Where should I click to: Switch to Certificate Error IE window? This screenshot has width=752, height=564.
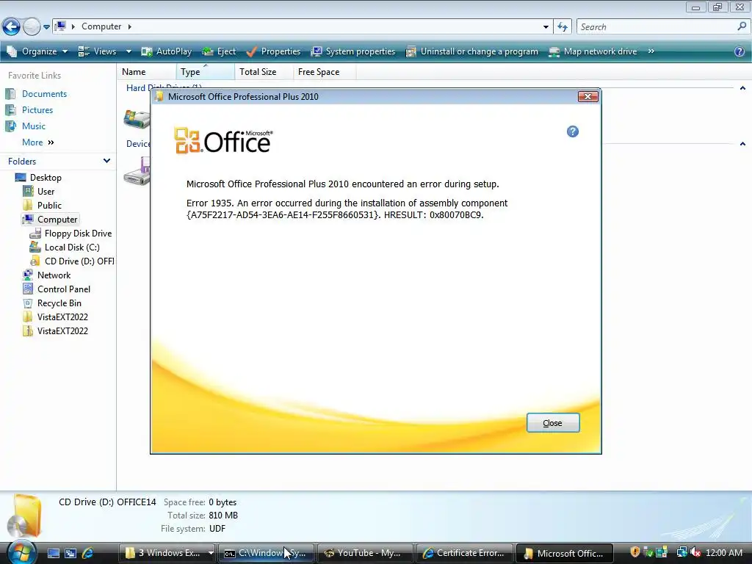click(x=465, y=553)
